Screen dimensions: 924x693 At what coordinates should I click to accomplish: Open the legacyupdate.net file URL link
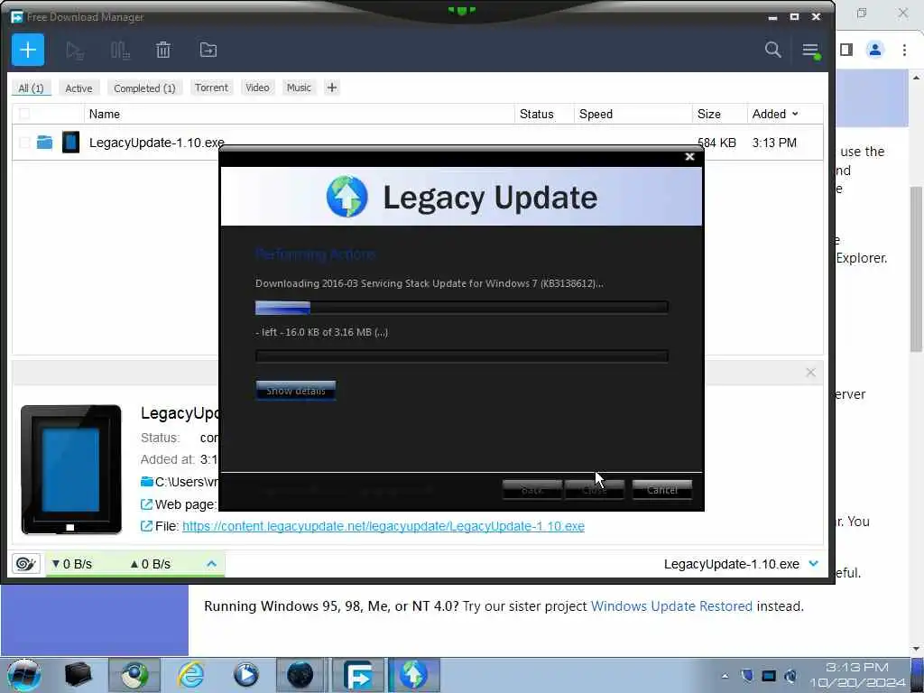(383, 526)
